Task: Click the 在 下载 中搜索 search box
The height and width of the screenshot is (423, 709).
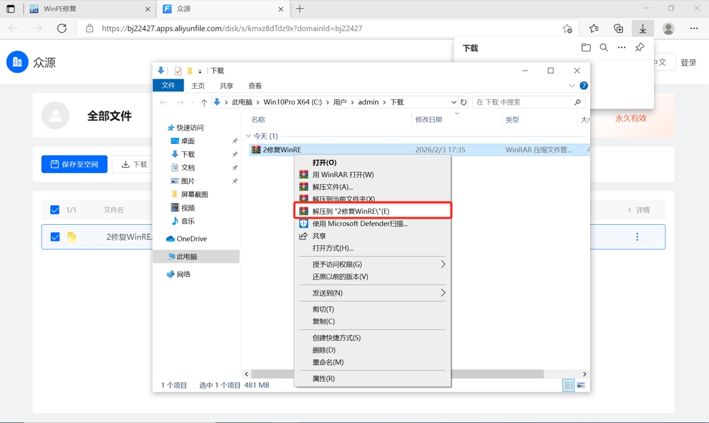Action: click(523, 103)
